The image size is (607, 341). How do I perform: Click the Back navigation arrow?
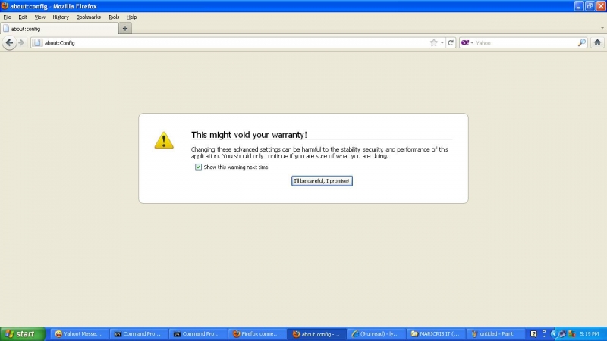(x=9, y=42)
